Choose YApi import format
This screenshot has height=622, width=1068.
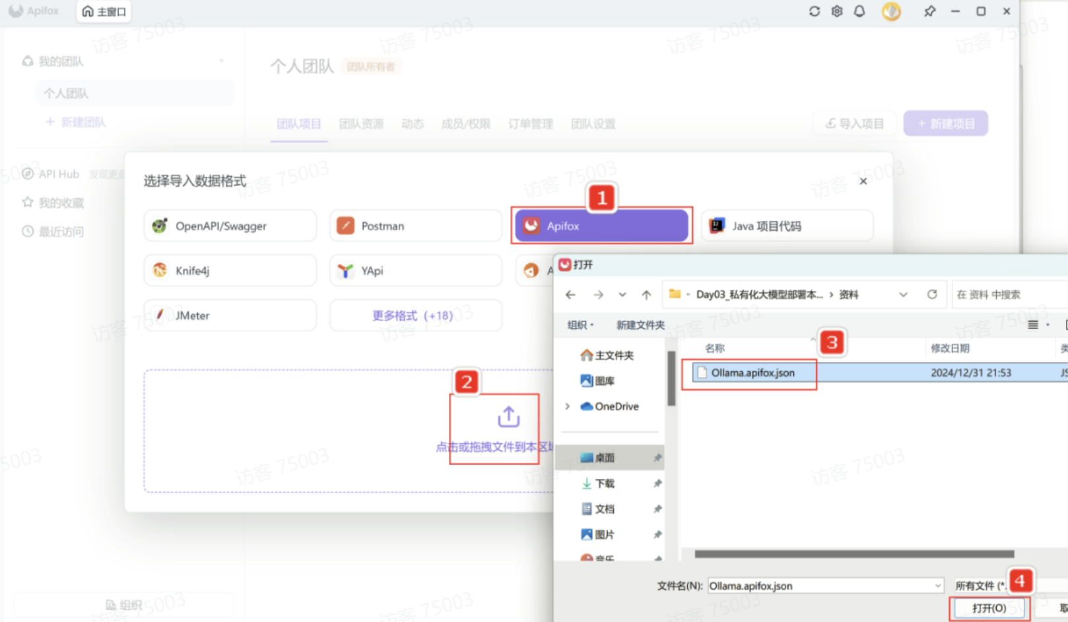pyautogui.click(x=416, y=270)
